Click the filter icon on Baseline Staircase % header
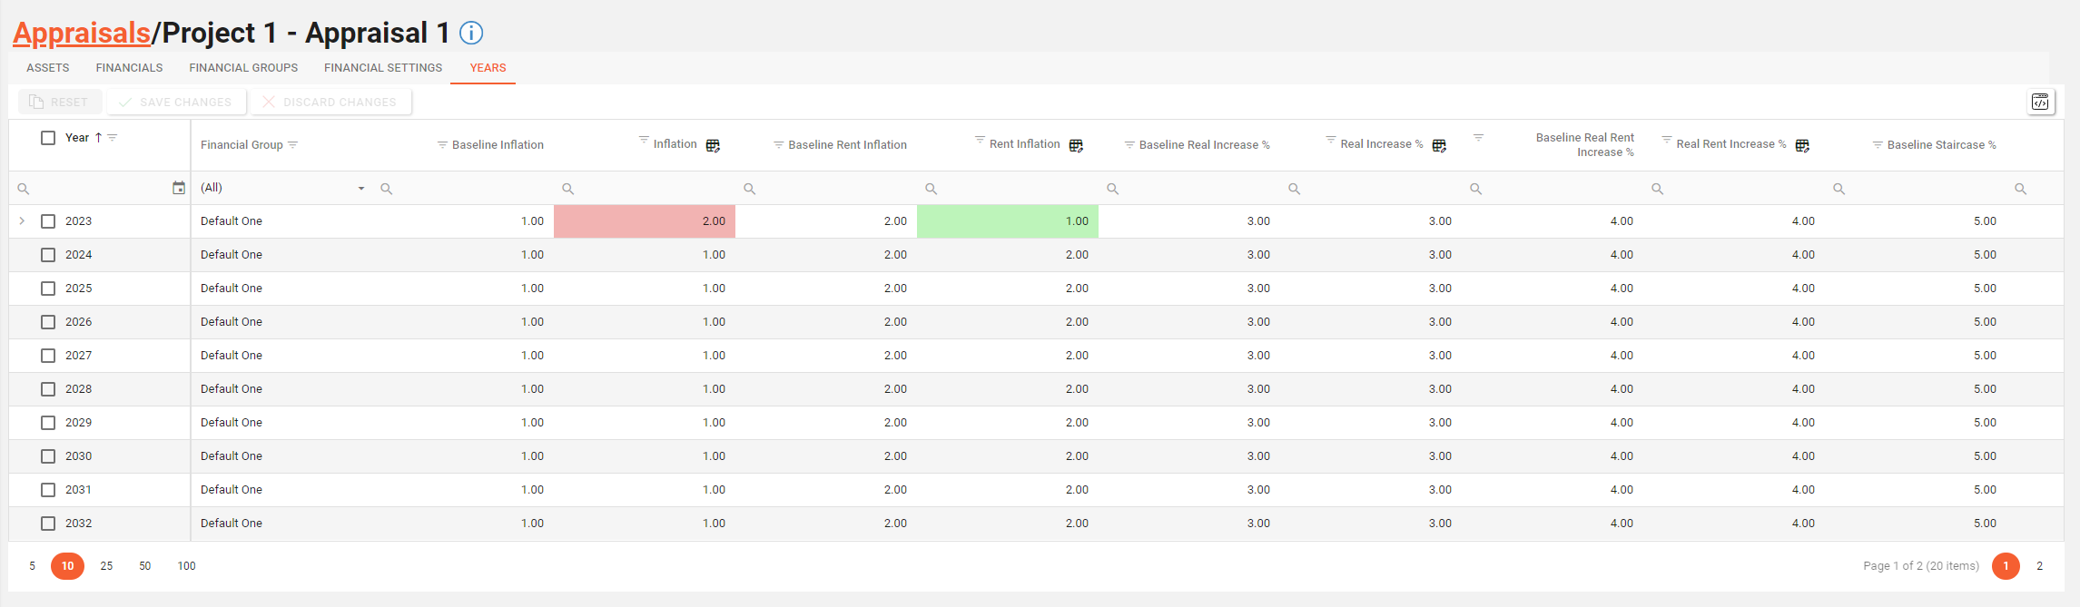 pyautogui.click(x=1878, y=145)
